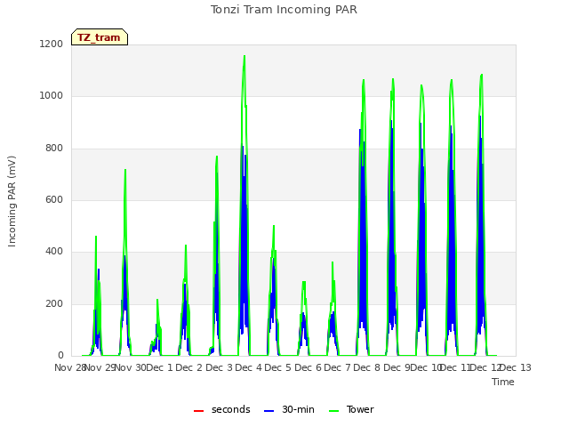Click the TZ_tram label box
Screen dimensions: 569x427
[x=100, y=37]
